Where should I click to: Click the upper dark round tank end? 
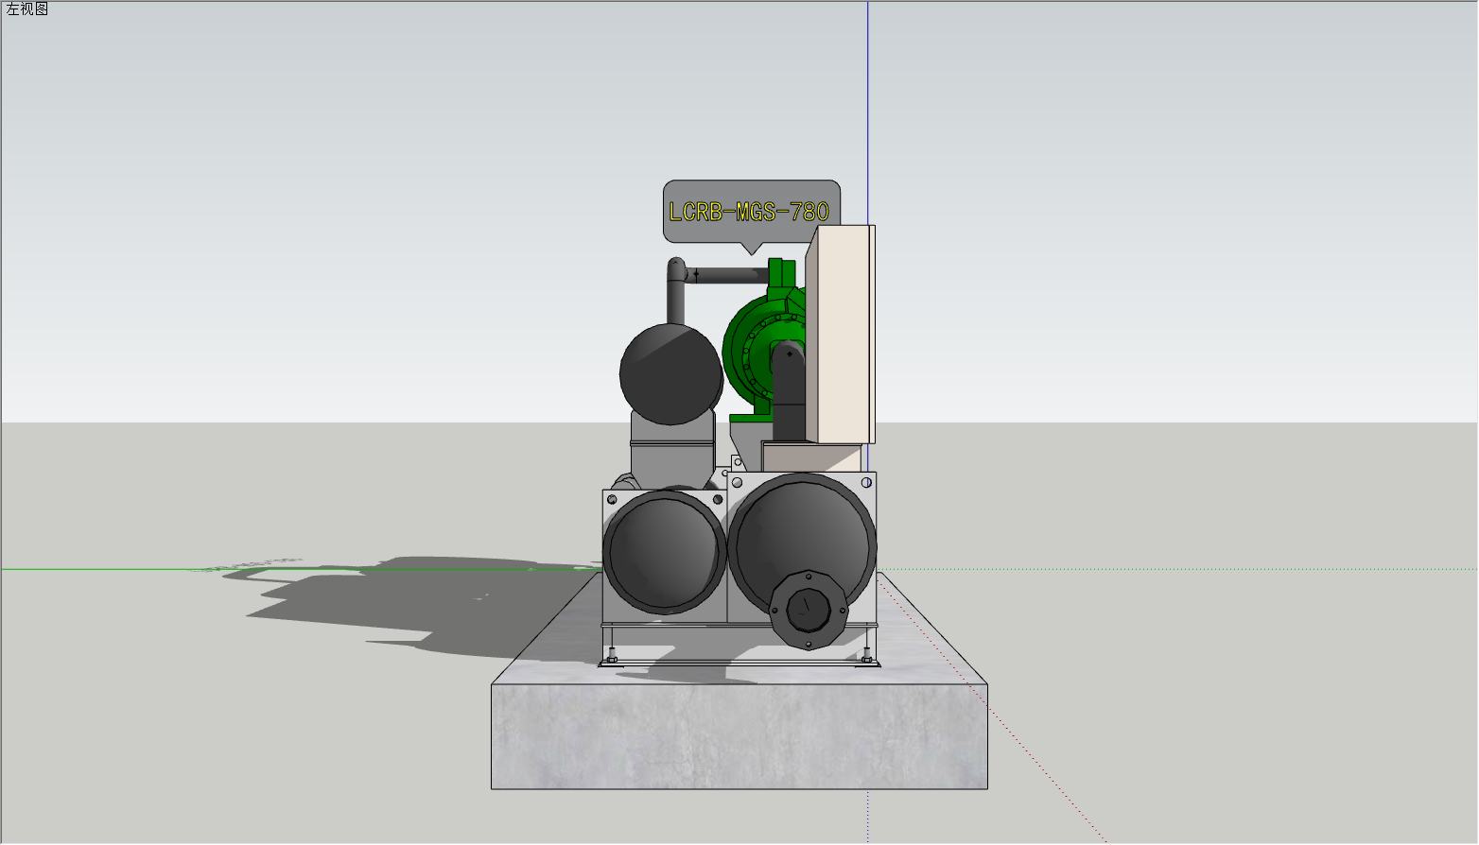point(670,372)
